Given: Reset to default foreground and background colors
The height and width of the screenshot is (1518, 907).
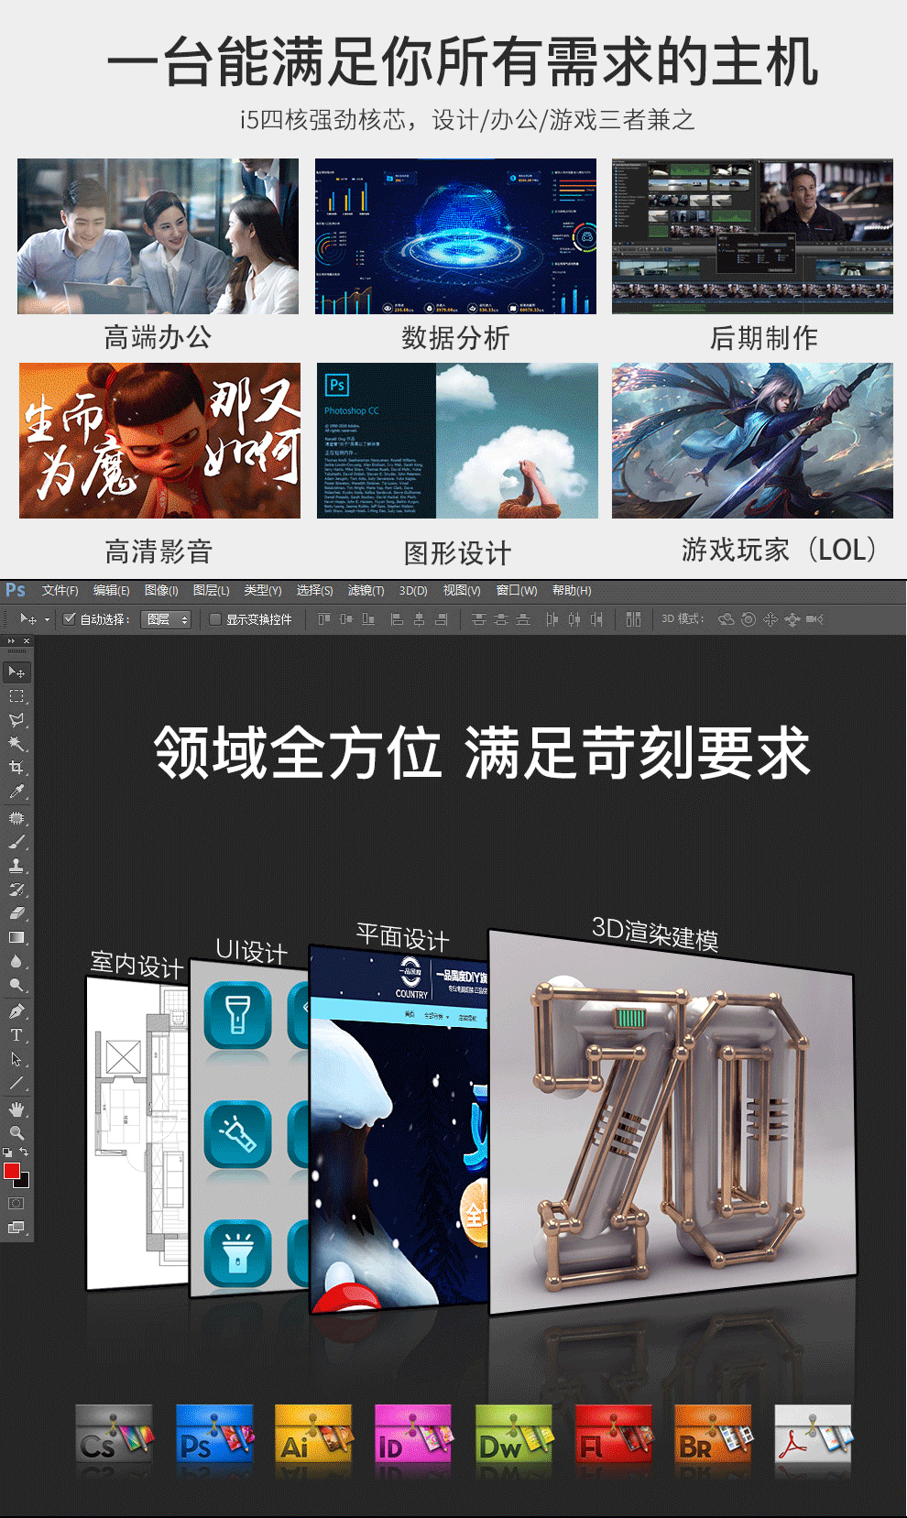Looking at the screenshot, I should coord(8,1152).
